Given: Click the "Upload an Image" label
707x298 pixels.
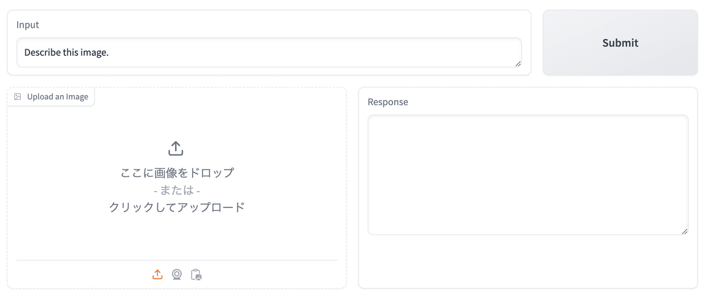Looking at the screenshot, I should tap(58, 97).
